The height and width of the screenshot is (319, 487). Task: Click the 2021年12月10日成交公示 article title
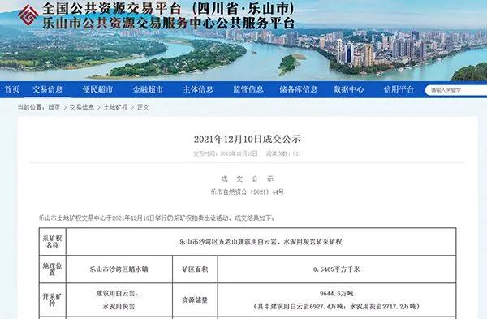pyautogui.click(x=248, y=139)
